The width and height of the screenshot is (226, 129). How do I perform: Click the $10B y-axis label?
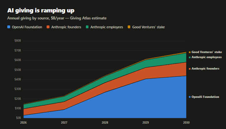(18, 108)
